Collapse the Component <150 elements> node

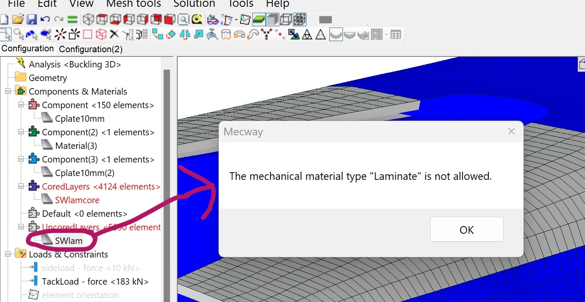click(21, 105)
